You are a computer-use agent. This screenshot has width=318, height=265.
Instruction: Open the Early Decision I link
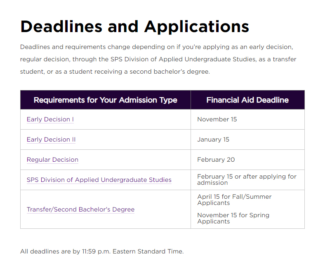click(x=50, y=119)
